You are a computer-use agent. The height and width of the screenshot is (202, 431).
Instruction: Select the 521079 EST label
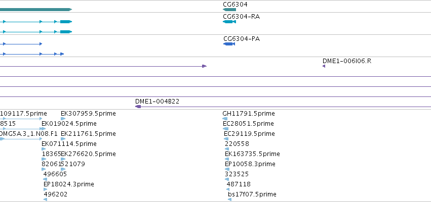(73, 164)
